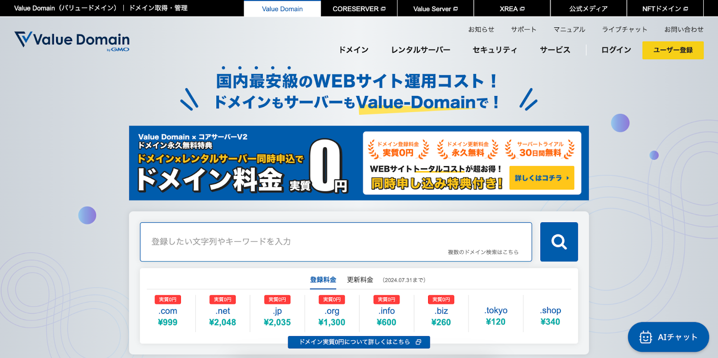Open the ライブチャット link
The width and height of the screenshot is (718, 358).
[x=625, y=29]
